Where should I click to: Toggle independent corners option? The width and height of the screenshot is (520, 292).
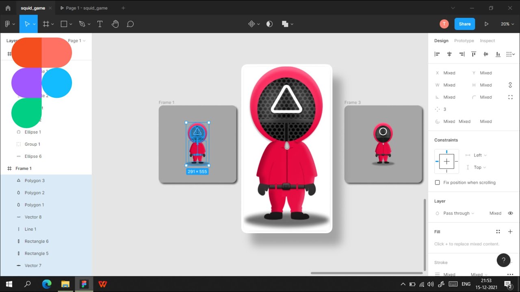[510, 97]
